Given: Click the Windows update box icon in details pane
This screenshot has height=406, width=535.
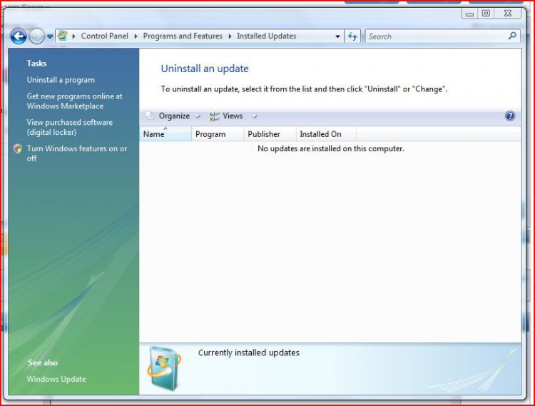Looking at the screenshot, I should [x=165, y=368].
